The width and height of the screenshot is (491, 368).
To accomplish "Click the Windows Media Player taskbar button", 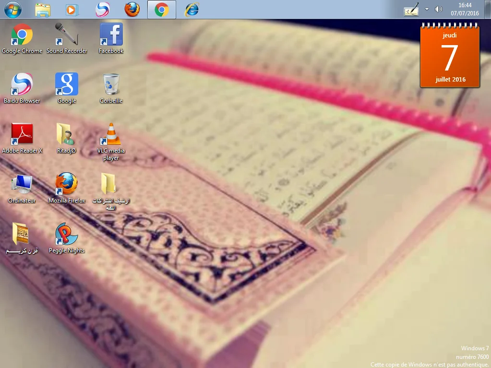I will click(x=72, y=10).
